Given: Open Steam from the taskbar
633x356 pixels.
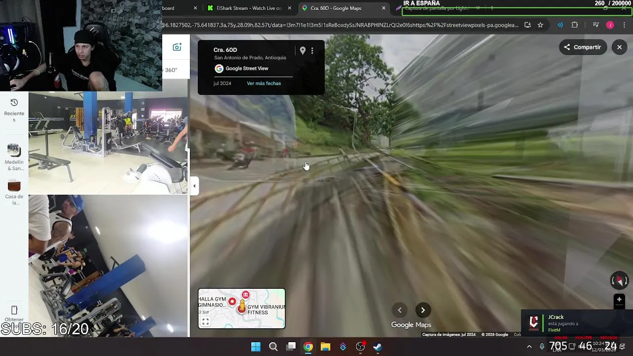Looking at the screenshot, I should pyautogui.click(x=377, y=347).
